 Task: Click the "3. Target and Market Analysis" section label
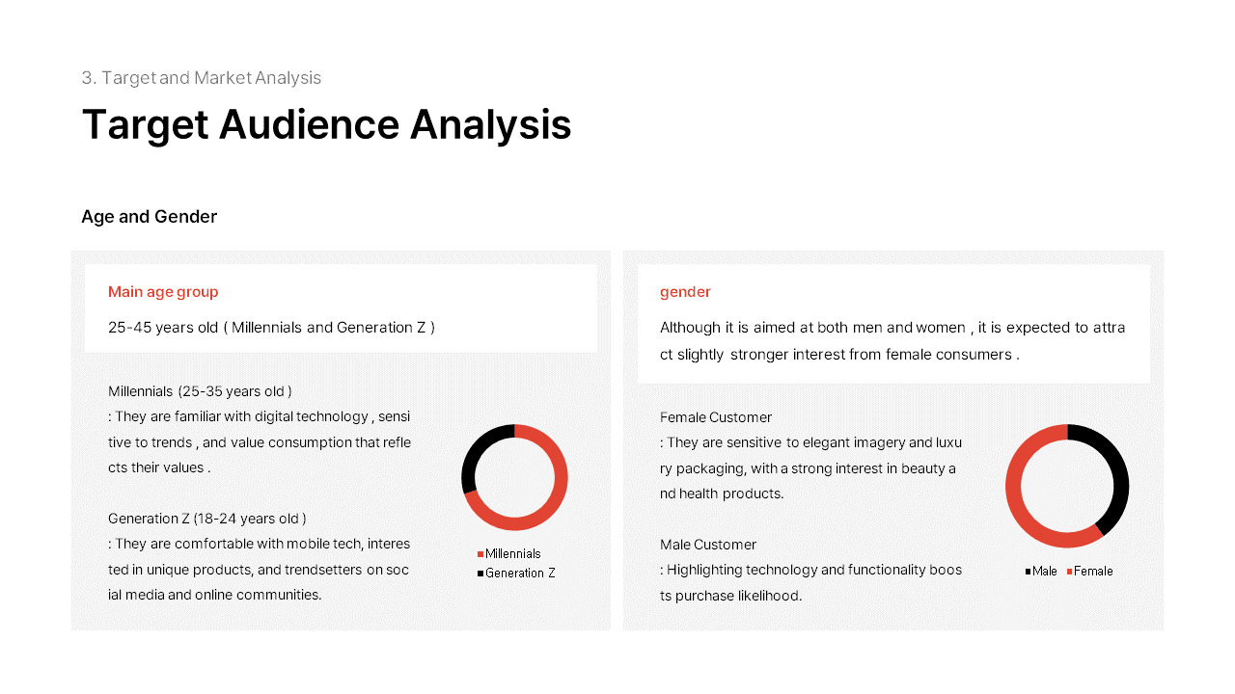201,78
